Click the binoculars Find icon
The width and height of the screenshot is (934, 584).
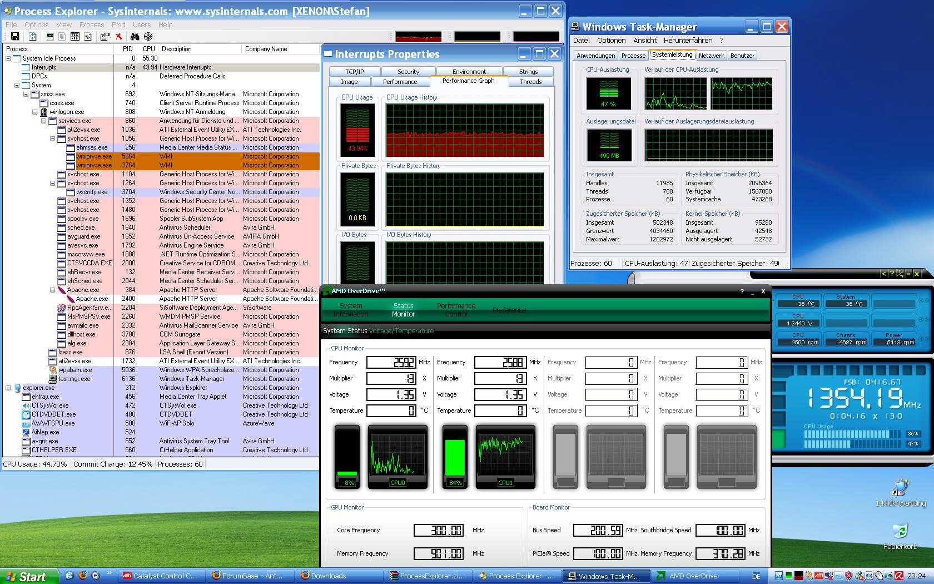135,37
